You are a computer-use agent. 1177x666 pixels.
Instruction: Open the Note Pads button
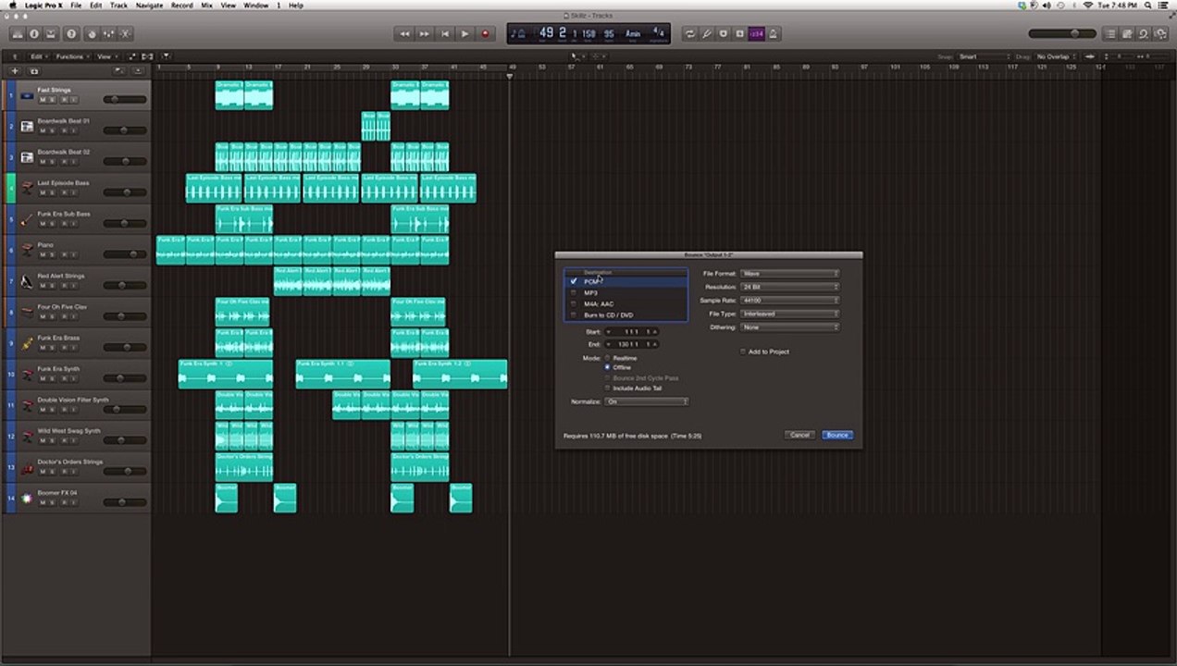1127,34
